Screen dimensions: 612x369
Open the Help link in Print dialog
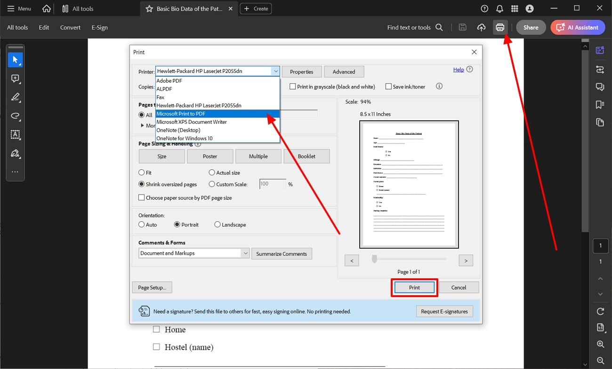(x=459, y=70)
